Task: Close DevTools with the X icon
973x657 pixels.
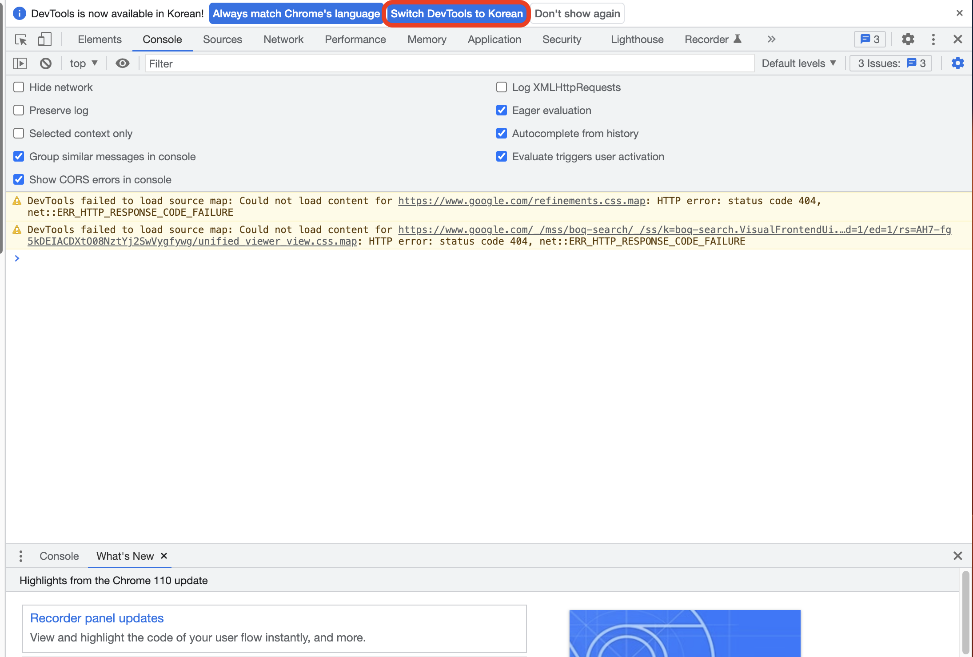Action: pos(958,40)
